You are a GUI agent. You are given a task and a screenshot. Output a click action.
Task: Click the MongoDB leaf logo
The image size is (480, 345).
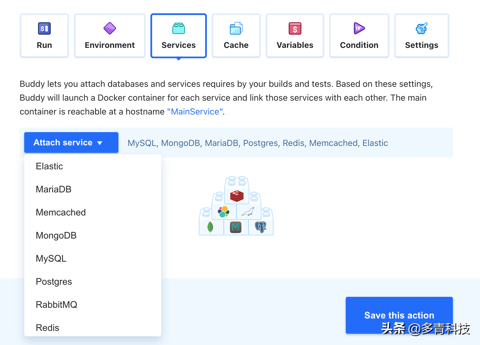pyautogui.click(x=210, y=227)
